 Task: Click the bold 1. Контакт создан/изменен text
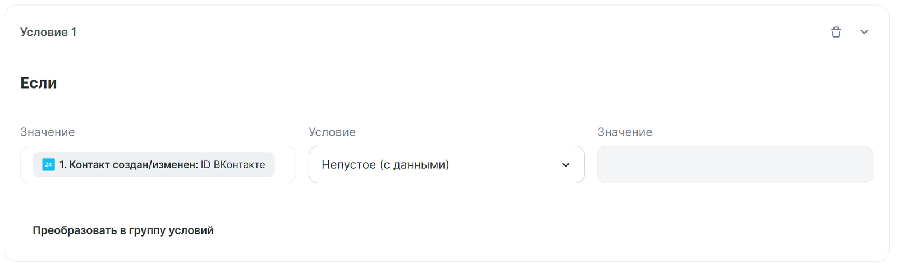pyautogui.click(x=129, y=165)
